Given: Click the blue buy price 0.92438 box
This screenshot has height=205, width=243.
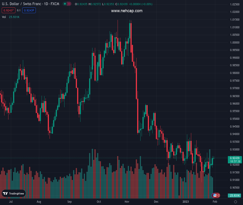Looking at the screenshot, I should (29, 10).
